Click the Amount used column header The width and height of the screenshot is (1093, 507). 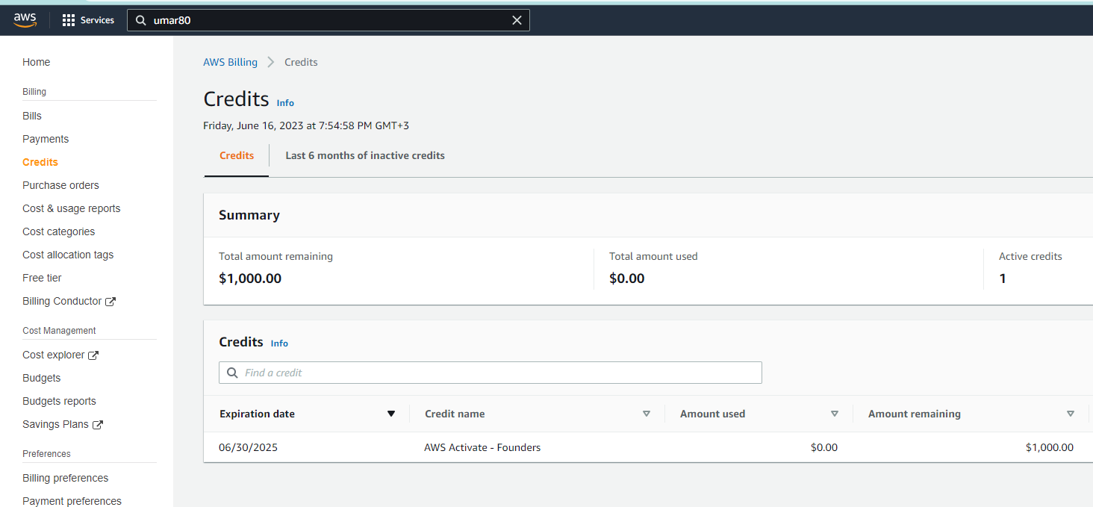(x=712, y=414)
